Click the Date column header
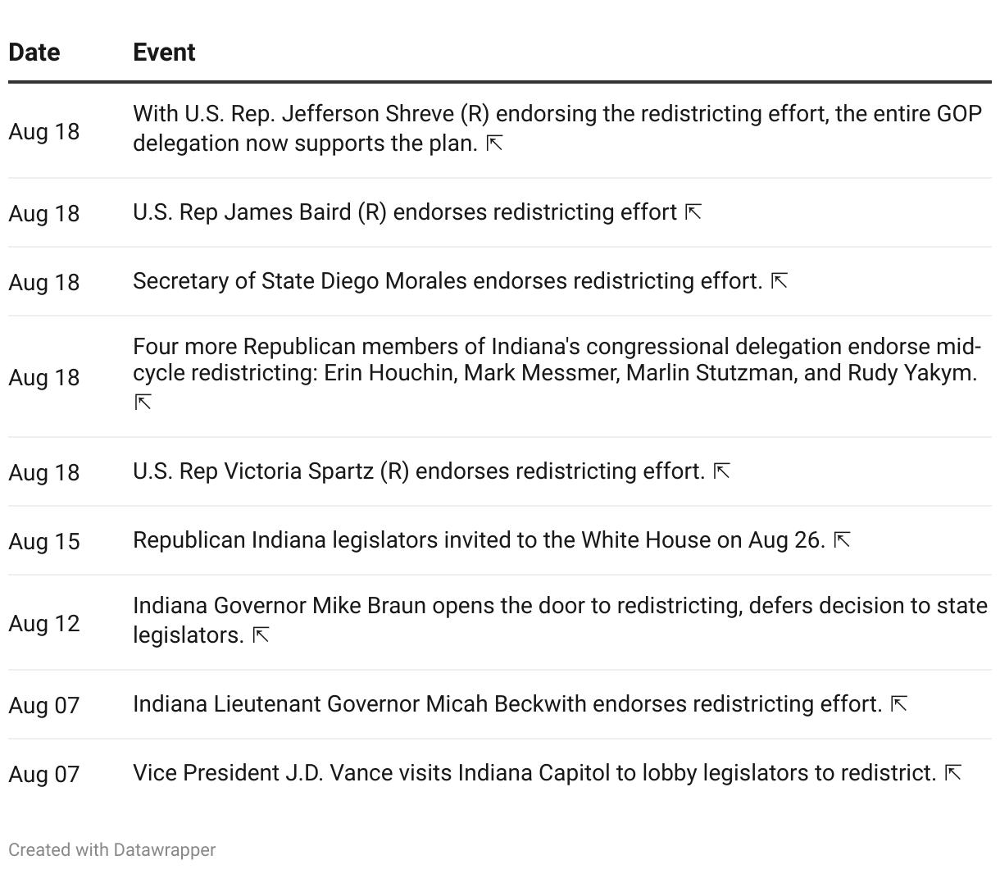The image size is (1000, 869). (x=34, y=52)
